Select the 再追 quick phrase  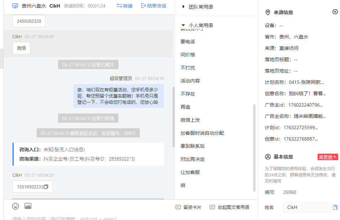point(185,107)
